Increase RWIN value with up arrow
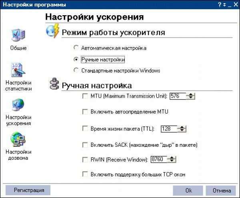 (172, 158)
